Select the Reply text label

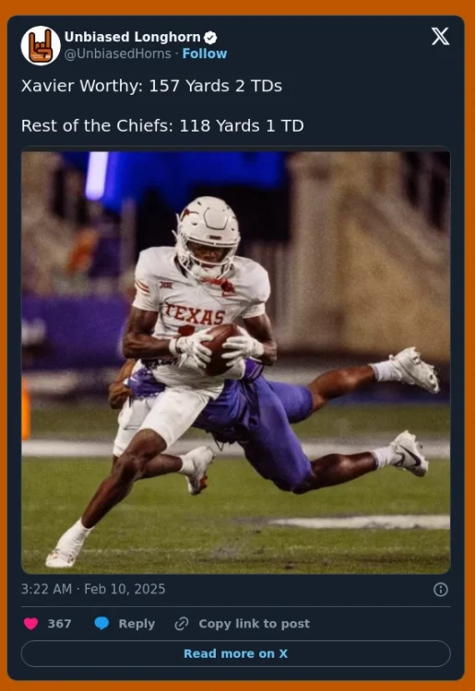click(137, 624)
